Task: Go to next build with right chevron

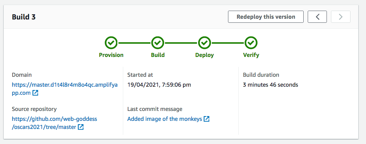Action: [341, 17]
